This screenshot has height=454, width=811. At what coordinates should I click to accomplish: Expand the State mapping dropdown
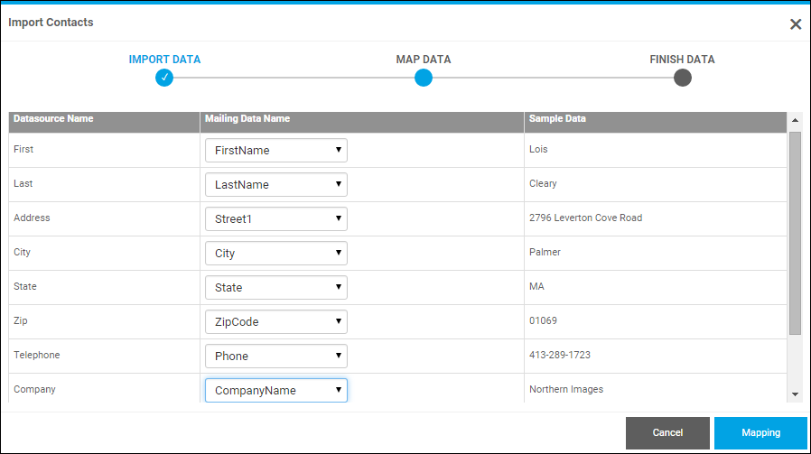click(276, 287)
